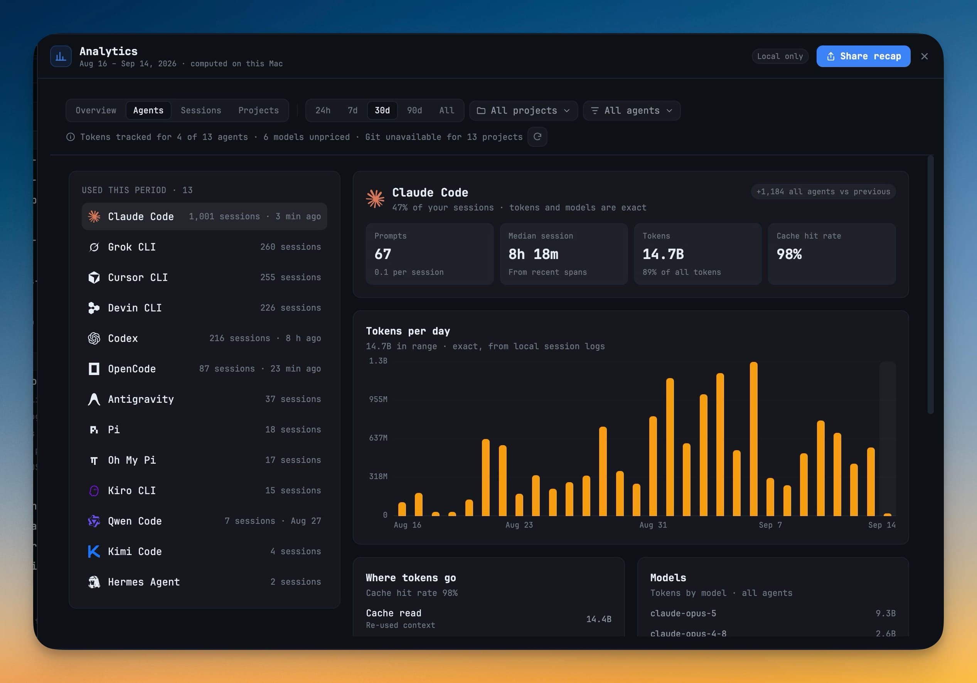This screenshot has width=977, height=683.
Task: Click the Median session card showing 8h 18m
Action: pyautogui.click(x=564, y=254)
